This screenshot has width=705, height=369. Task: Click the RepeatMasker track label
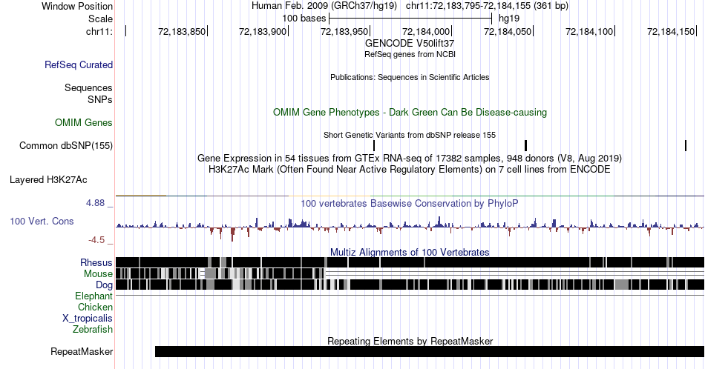pos(82,351)
